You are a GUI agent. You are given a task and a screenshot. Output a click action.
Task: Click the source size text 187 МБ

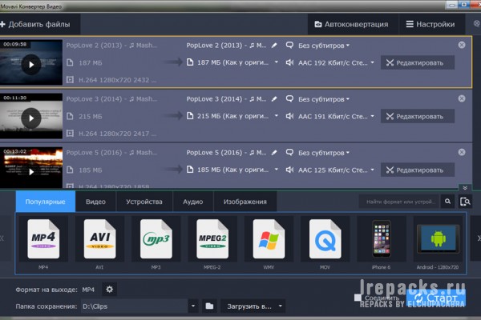(90, 62)
